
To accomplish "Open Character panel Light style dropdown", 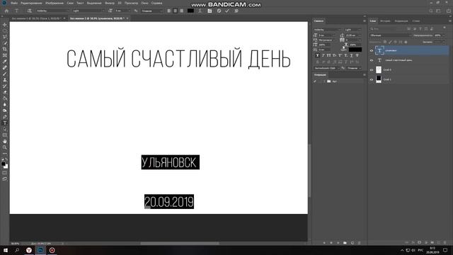I will 352,30.
